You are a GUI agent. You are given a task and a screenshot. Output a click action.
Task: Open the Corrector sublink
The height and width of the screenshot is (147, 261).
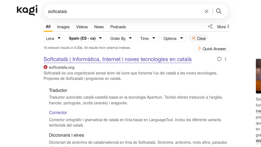(x=58, y=112)
